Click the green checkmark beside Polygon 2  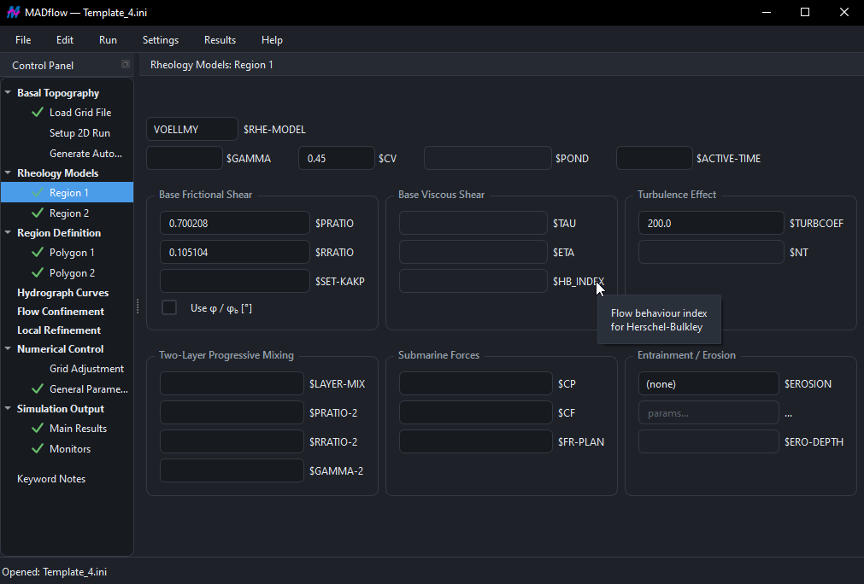point(38,273)
